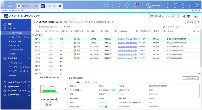This screenshot has width=202, height=110.
Task: Open DA Drive Analyzer link for slot 4
Action: (x=128, y=50)
